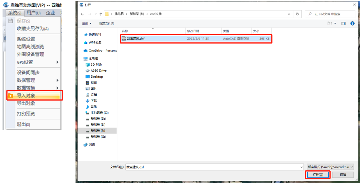Toggle the preview pane icon
Viewport: 364px width, 185px height.
point(343,23)
